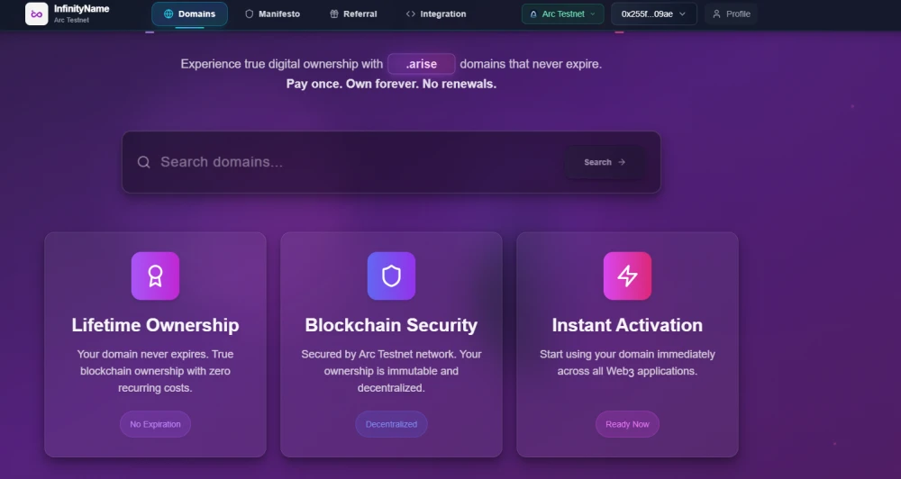Click the Lifetime Ownership ribbon badge icon
The image size is (901, 479).
pyautogui.click(x=155, y=276)
